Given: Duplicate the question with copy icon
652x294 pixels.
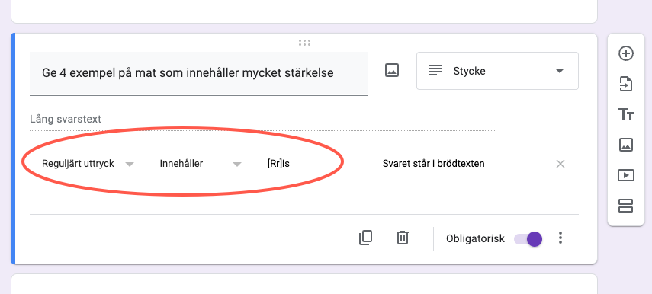Looking at the screenshot, I should tap(365, 238).
